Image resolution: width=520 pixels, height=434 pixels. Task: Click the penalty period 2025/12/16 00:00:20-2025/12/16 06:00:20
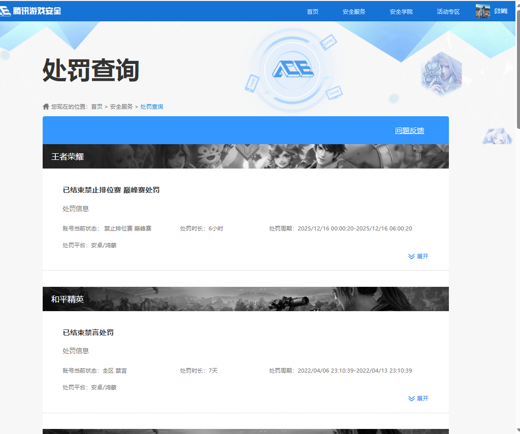pyautogui.click(x=355, y=228)
